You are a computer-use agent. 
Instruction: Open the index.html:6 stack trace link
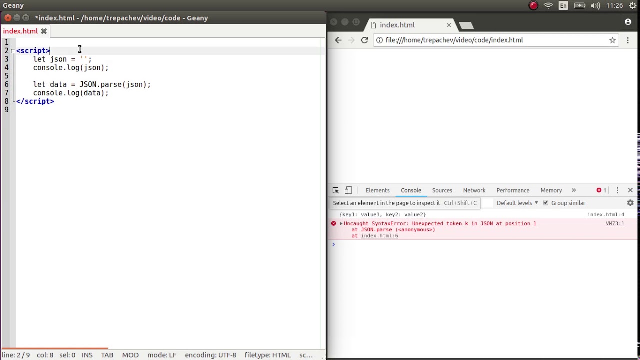(379, 236)
